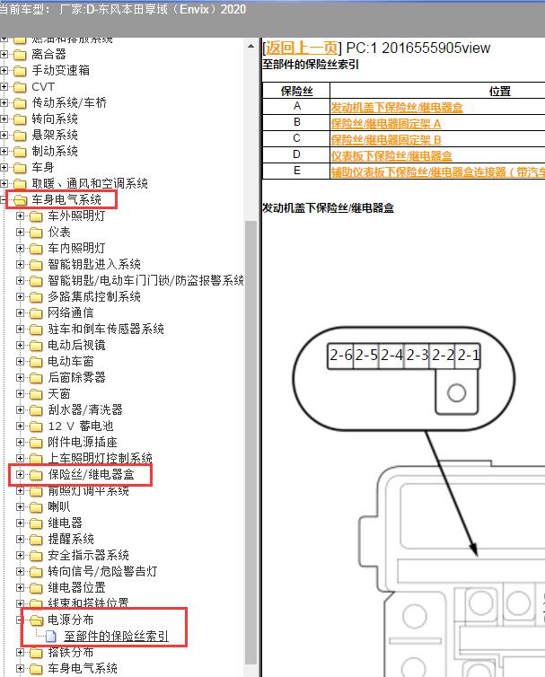The width and height of the screenshot is (545, 677).
Task: Click the tree panel scrollbar thumb
Action: click(x=251, y=442)
